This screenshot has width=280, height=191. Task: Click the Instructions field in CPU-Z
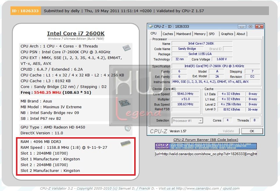click(216, 82)
